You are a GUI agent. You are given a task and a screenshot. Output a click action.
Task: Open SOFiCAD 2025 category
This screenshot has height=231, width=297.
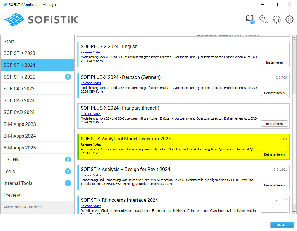(x=37, y=112)
